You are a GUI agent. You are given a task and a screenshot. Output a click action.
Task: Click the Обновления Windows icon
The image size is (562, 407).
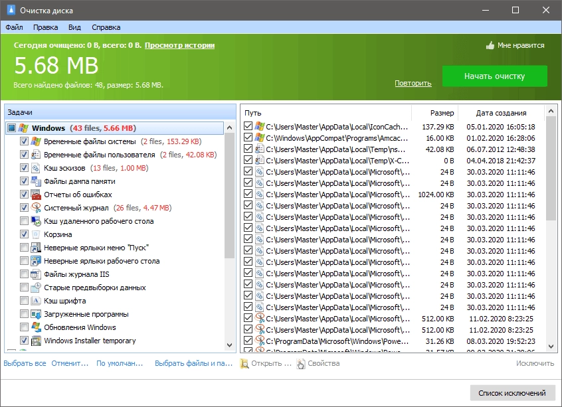click(x=36, y=327)
